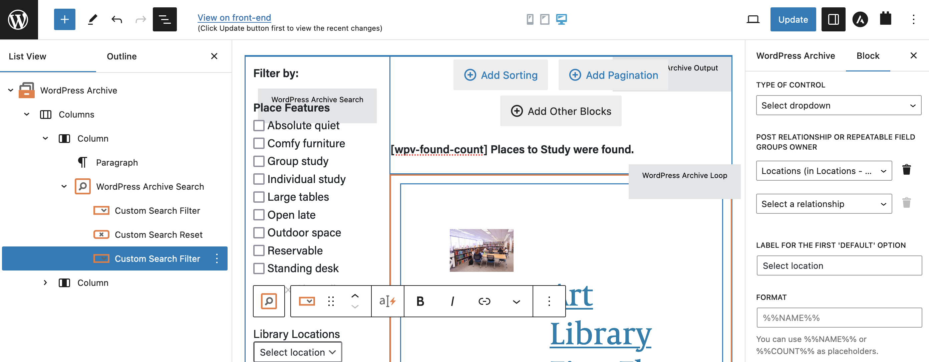
Task: Switch to the WordPress Archive sidebar tab
Action: tap(795, 55)
